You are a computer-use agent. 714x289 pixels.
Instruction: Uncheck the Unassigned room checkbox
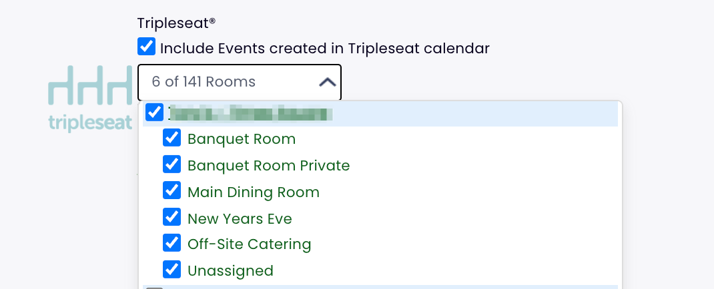pos(172,269)
